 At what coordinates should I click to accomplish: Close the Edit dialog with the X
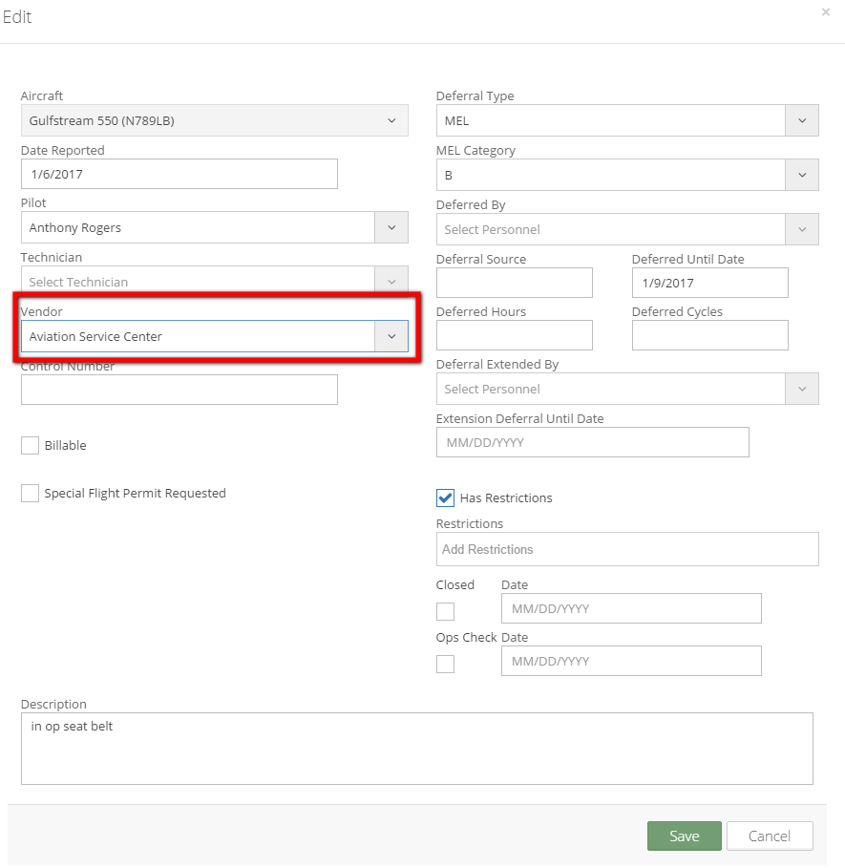[x=825, y=12]
